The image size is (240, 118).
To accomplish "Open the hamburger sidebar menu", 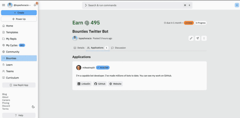I will click(x=3, y=5).
